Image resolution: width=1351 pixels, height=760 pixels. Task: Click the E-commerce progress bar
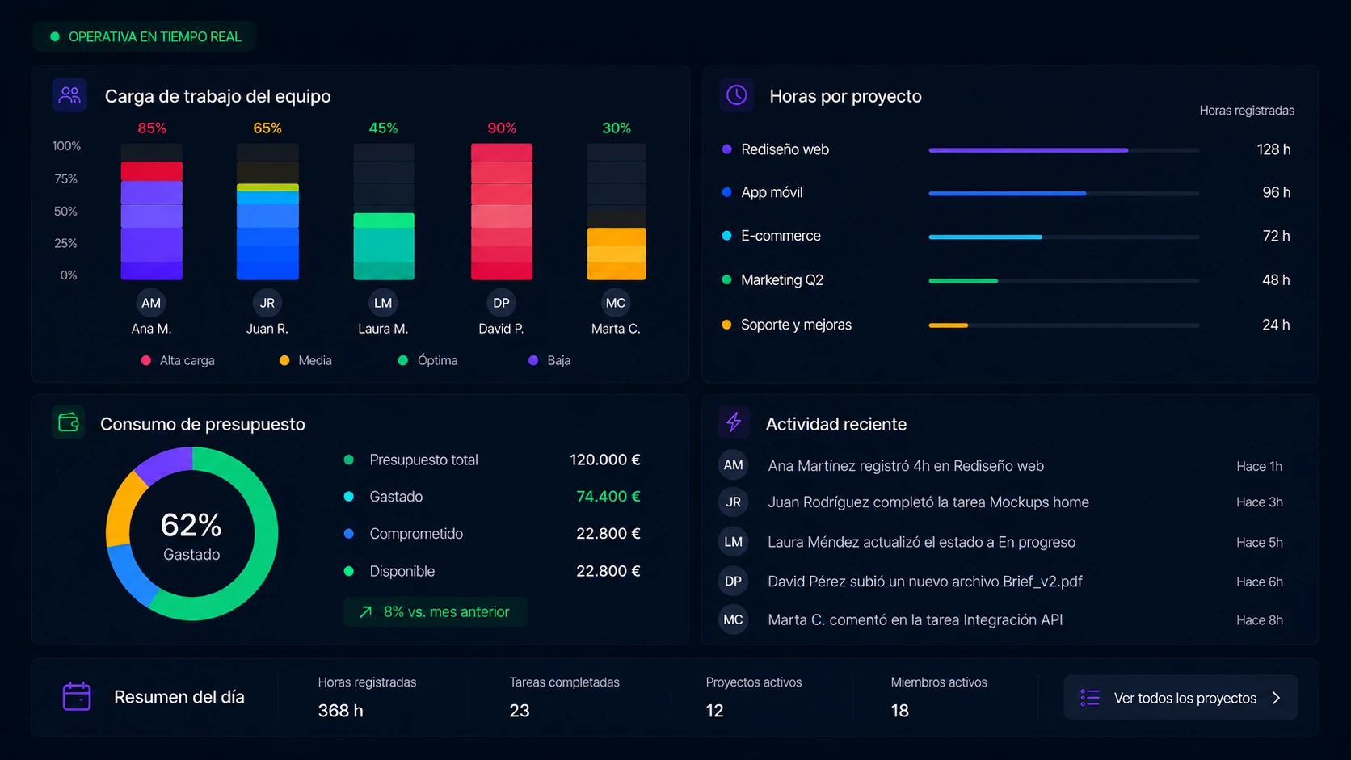1063,237
